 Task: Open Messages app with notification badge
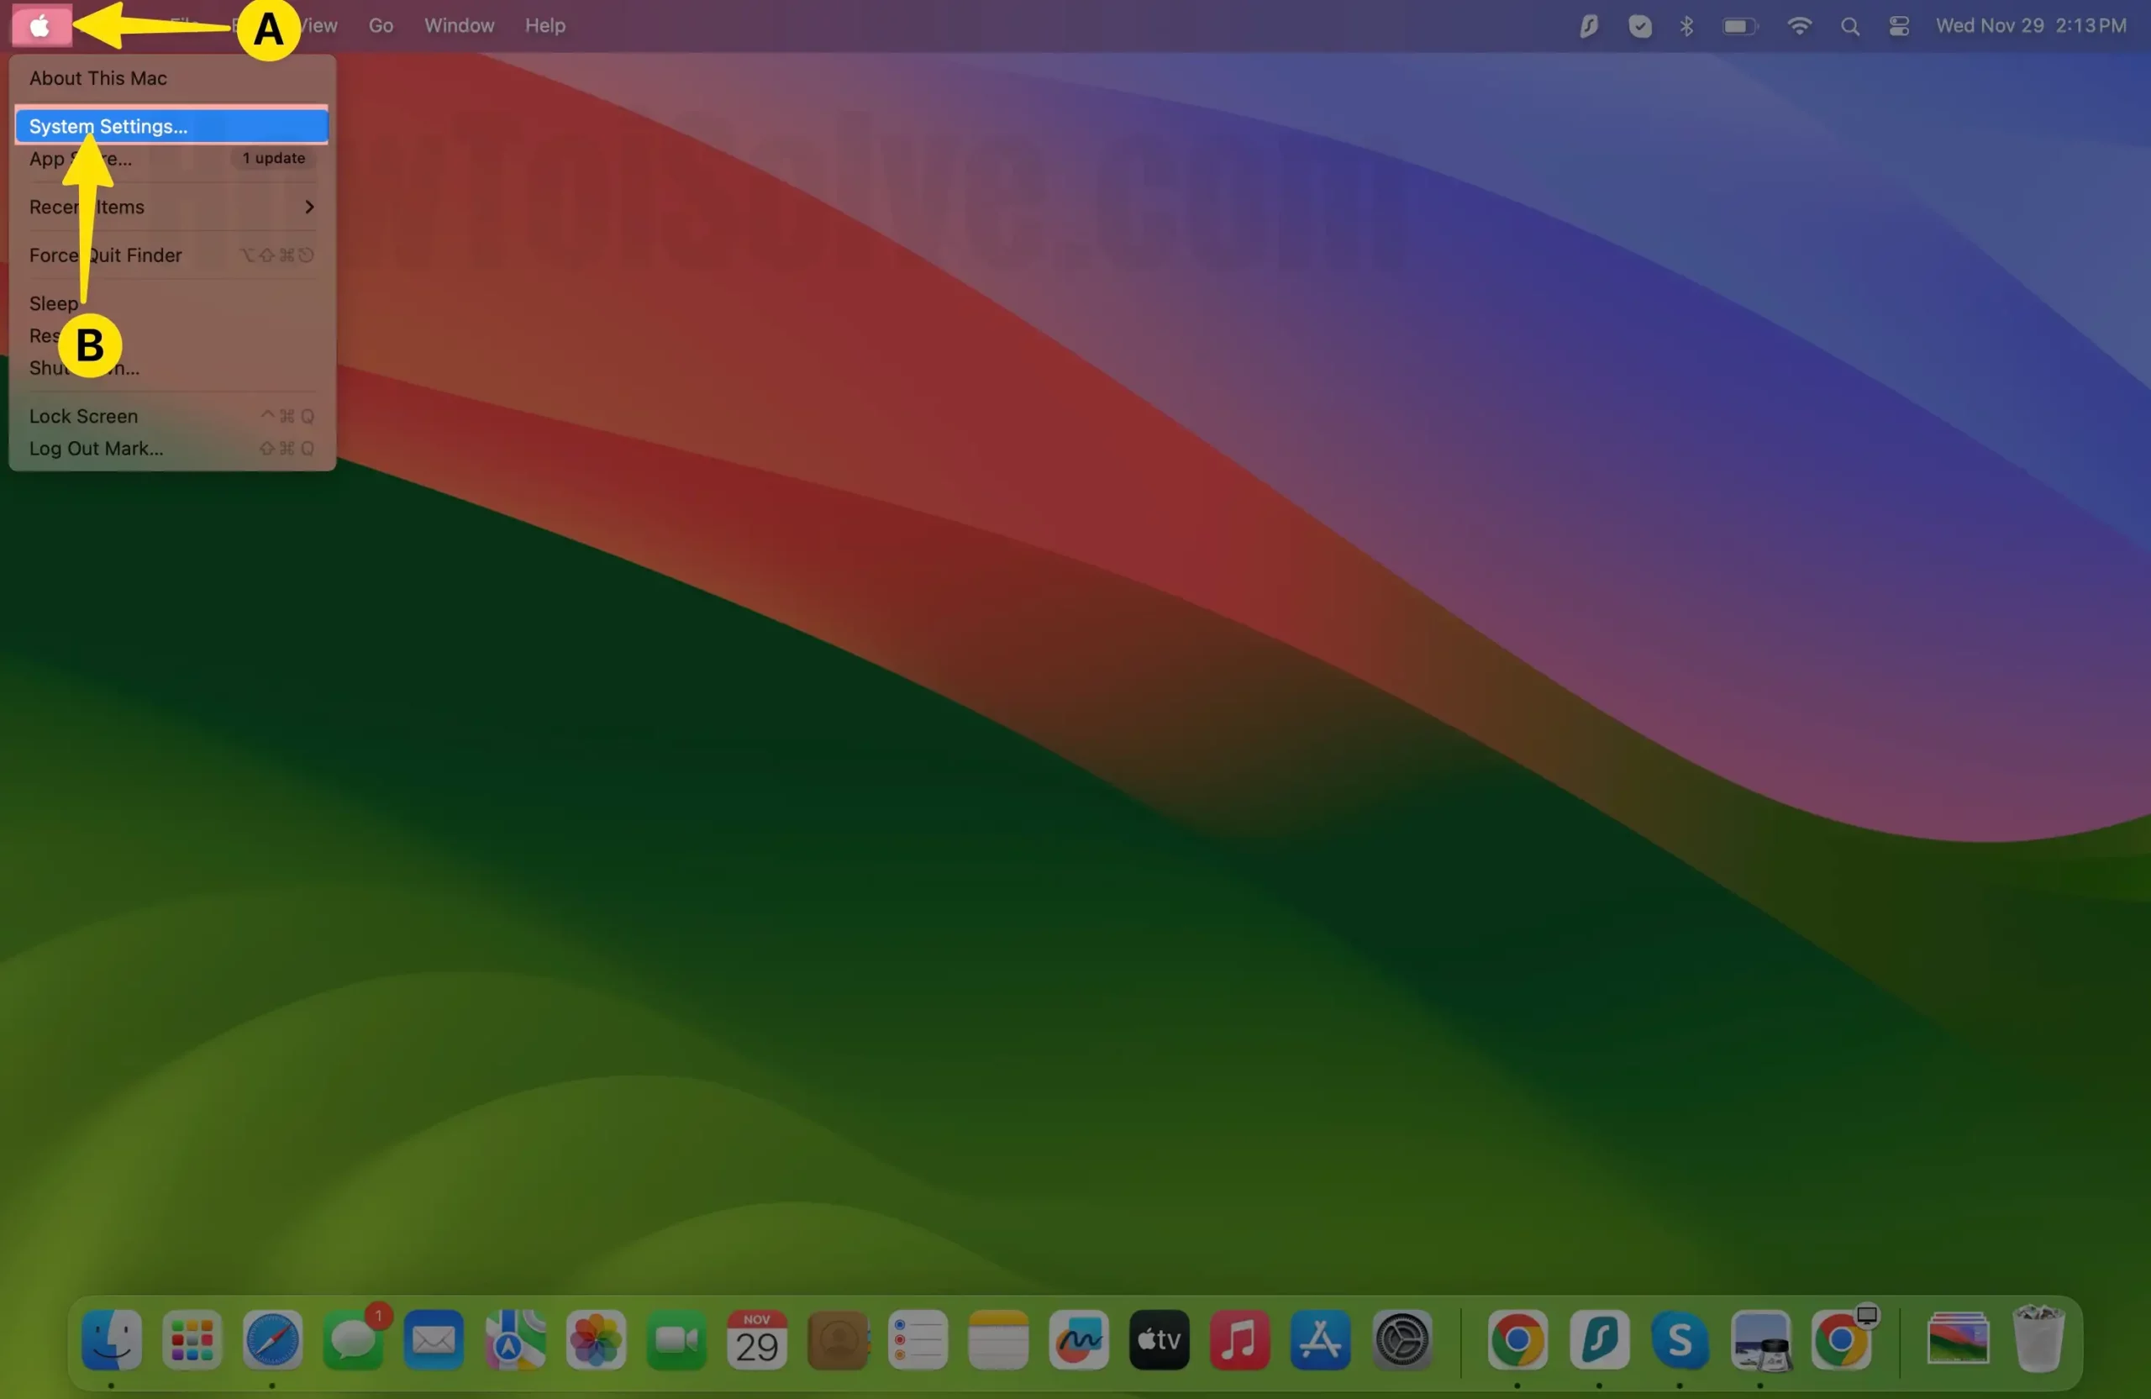coord(352,1339)
